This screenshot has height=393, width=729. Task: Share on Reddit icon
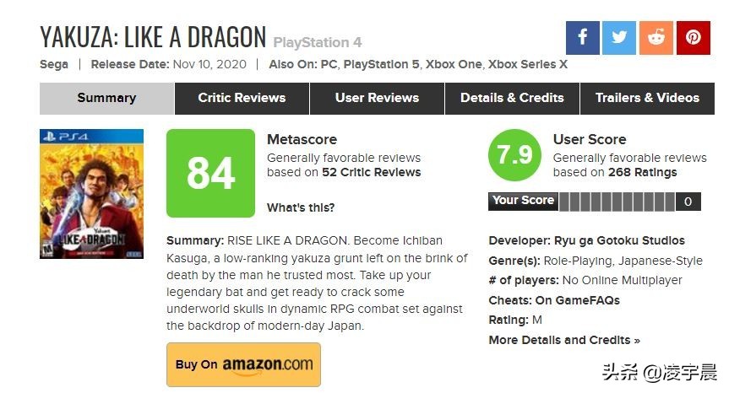656,38
